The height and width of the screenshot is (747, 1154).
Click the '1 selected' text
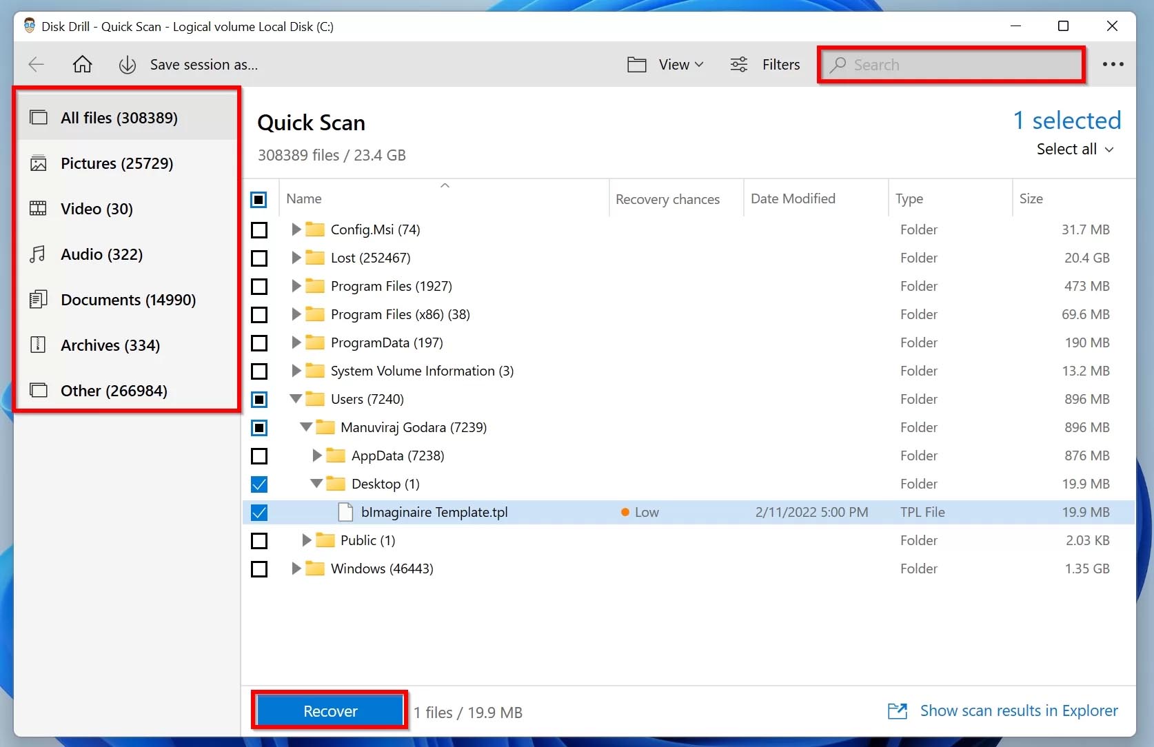[1066, 121]
